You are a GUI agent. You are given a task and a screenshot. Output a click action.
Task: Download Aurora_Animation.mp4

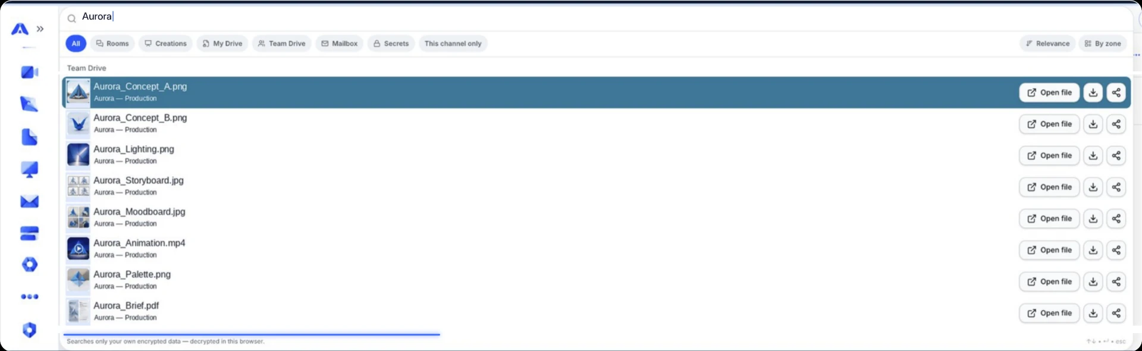pyautogui.click(x=1093, y=250)
